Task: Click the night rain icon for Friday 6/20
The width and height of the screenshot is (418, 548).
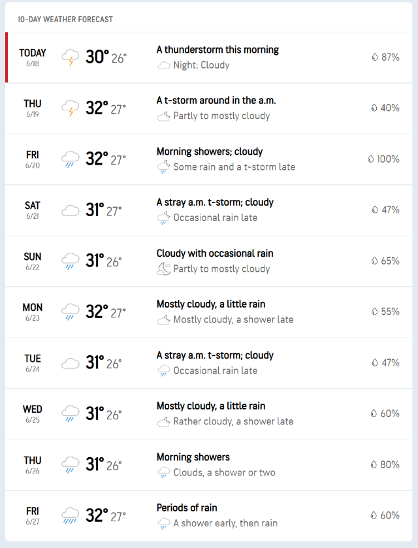Action: (163, 167)
